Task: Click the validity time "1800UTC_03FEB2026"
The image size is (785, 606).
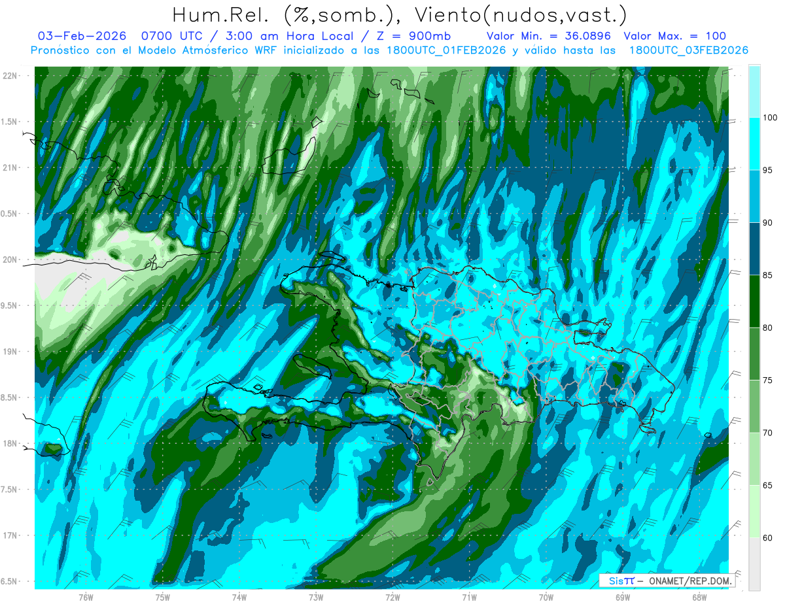Action: (x=688, y=50)
